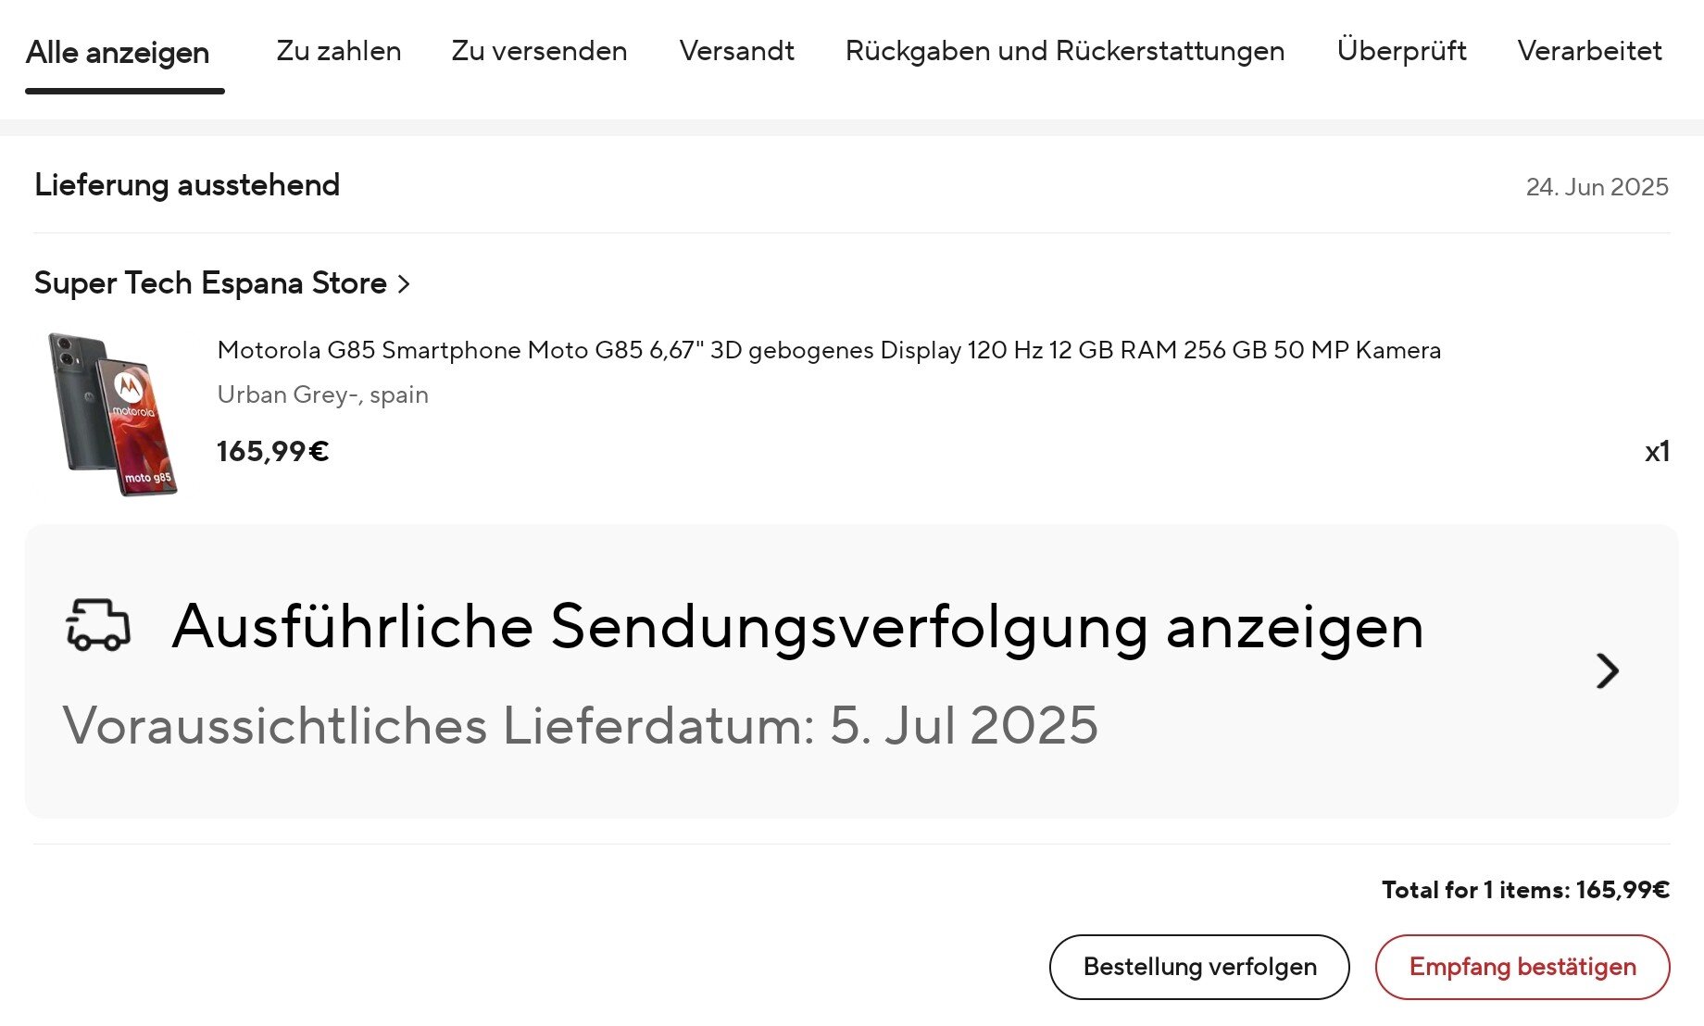This screenshot has width=1704, height=1026.
Task: Click the arrow beside Super Tech Espana Store
Action: coord(404,284)
